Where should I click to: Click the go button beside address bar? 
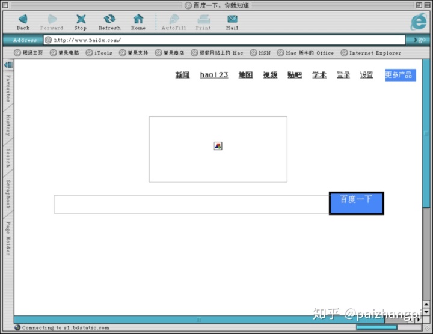[419, 40]
